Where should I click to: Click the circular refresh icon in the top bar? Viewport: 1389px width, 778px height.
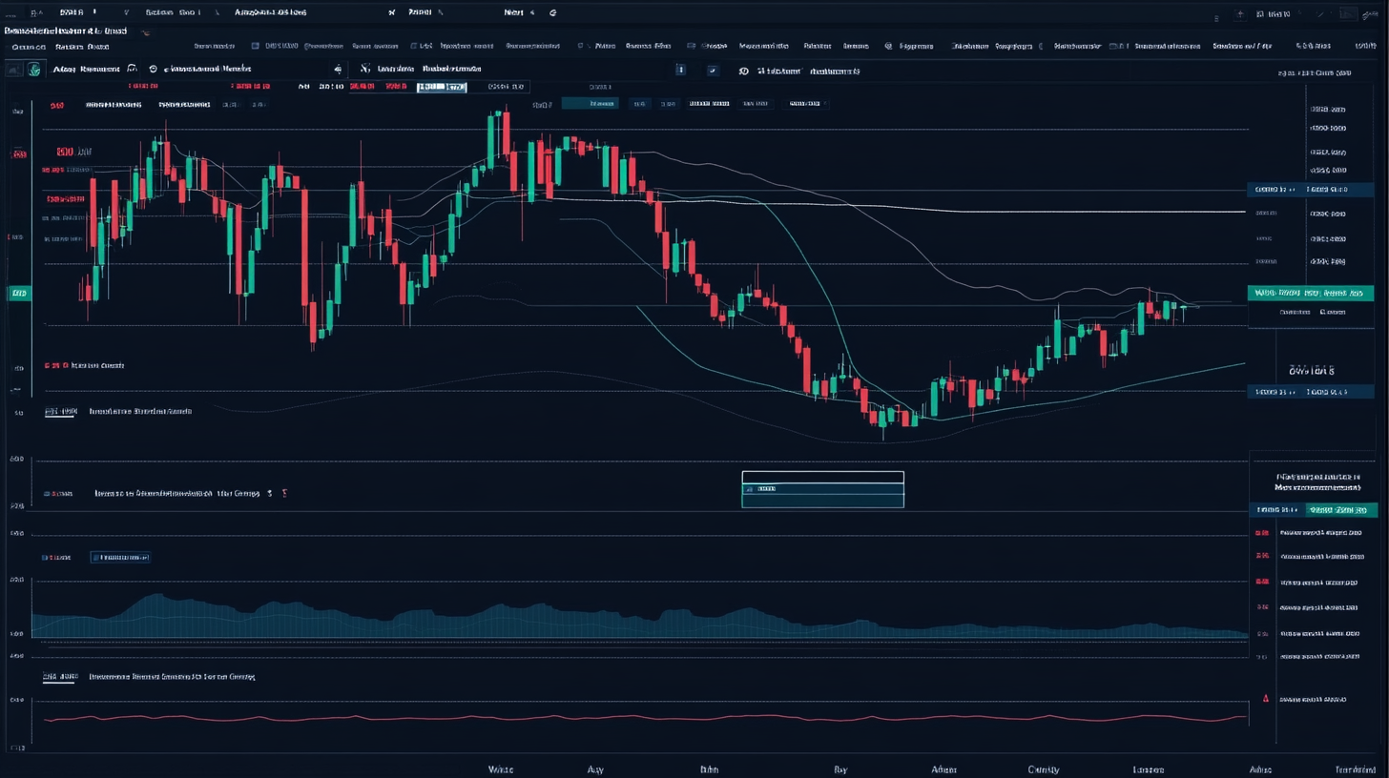(552, 13)
